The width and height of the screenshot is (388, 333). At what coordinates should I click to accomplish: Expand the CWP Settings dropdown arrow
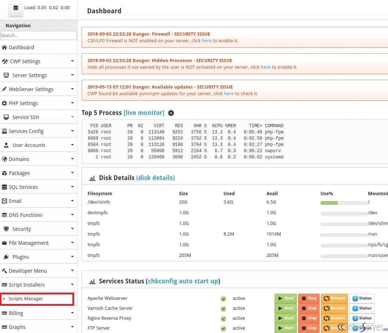72,61
